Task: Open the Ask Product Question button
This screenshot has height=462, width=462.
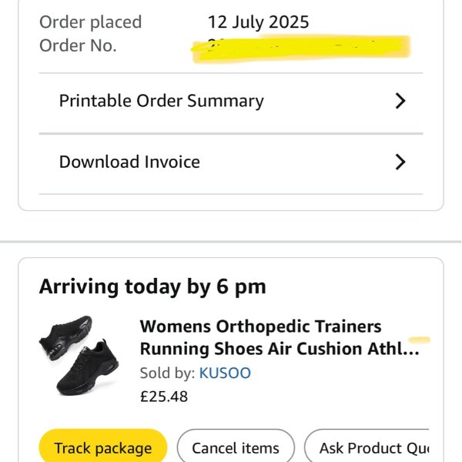Action: click(x=368, y=447)
